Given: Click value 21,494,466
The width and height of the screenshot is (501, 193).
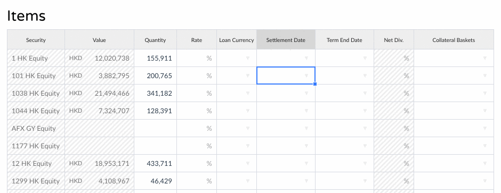Looking at the screenshot, I should 112,94.
